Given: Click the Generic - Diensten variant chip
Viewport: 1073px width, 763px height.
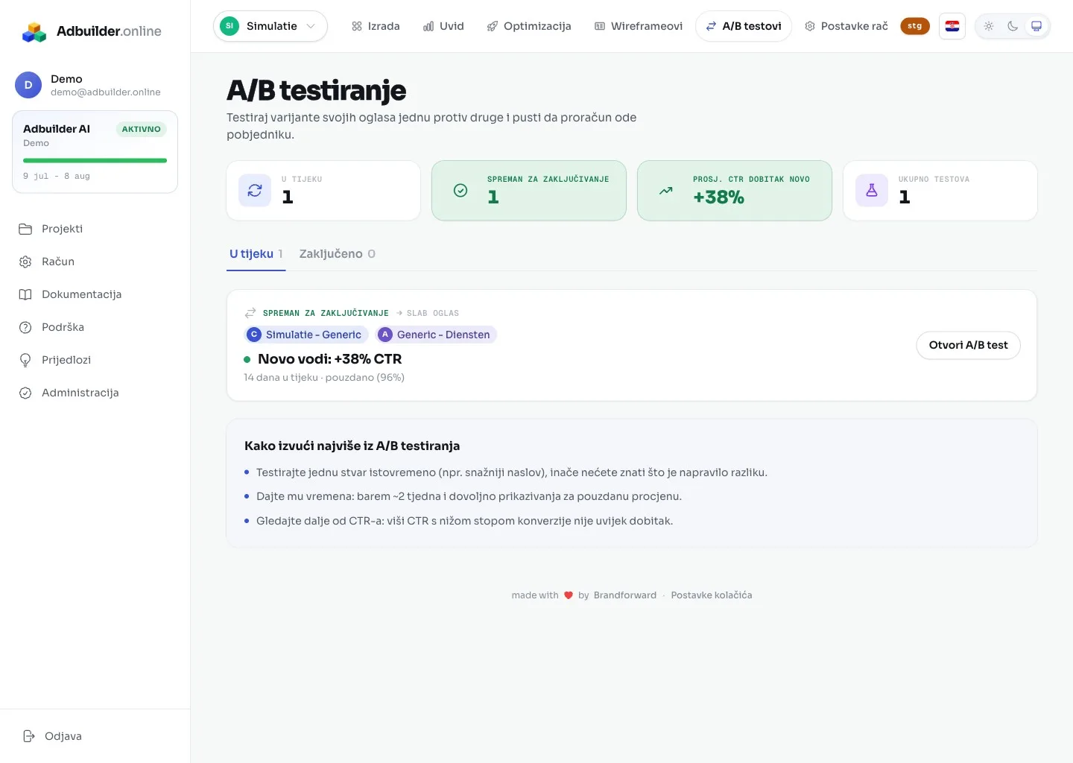Looking at the screenshot, I should (436, 335).
